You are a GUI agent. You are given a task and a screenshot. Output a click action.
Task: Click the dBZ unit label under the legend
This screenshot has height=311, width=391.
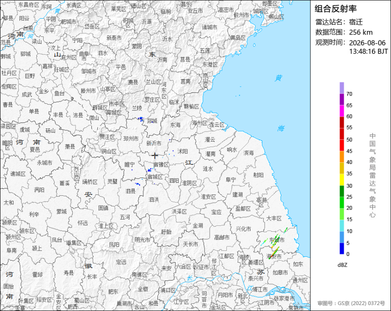click(x=342, y=265)
